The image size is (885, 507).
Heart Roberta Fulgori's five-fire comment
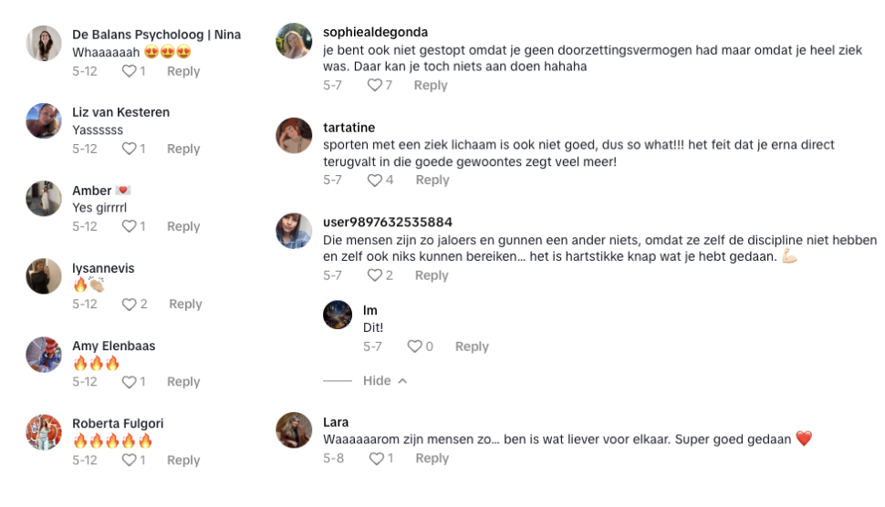[x=130, y=460]
